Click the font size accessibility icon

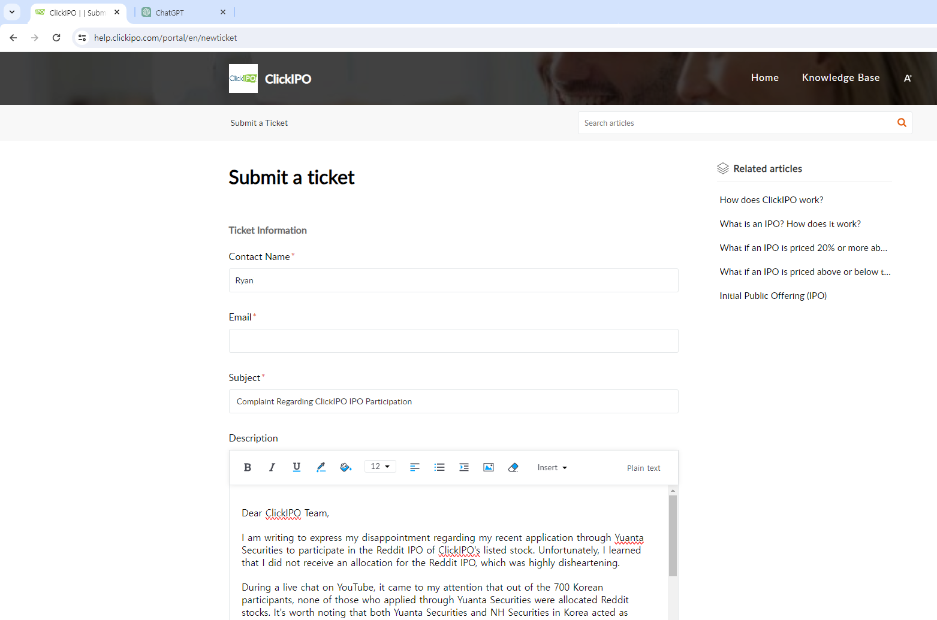pyautogui.click(x=908, y=78)
